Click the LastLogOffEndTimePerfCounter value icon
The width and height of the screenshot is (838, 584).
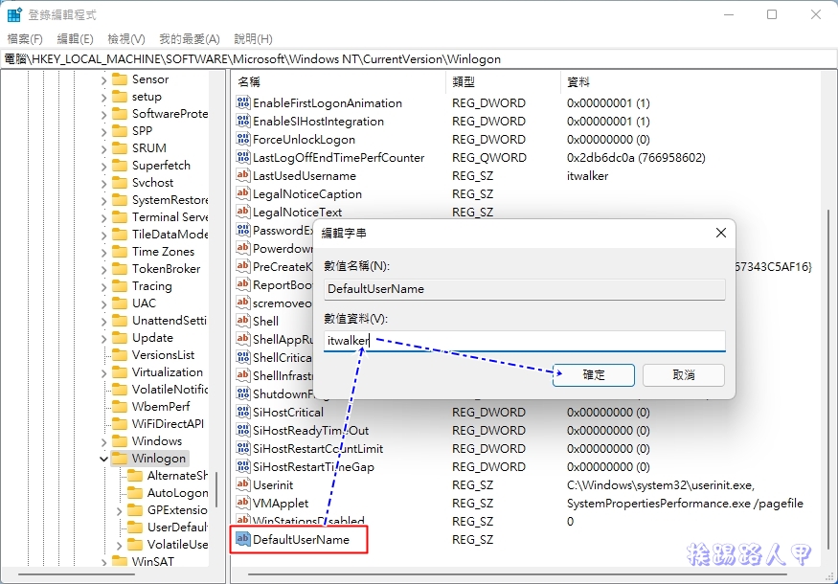[x=242, y=157]
